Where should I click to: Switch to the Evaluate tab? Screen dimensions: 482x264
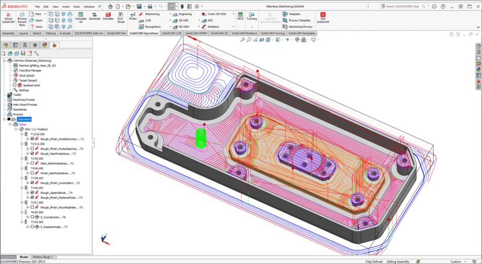pyautogui.click(x=65, y=33)
